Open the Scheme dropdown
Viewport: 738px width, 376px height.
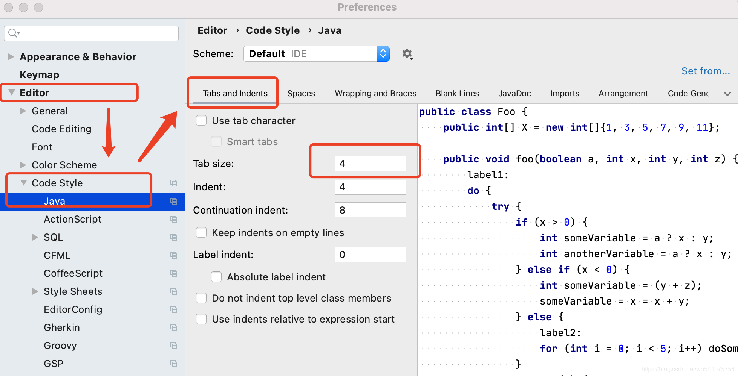tap(317, 54)
